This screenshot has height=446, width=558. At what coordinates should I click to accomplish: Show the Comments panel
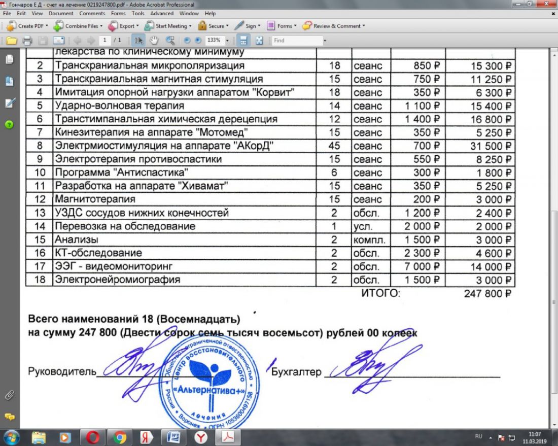[x=10, y=417]
